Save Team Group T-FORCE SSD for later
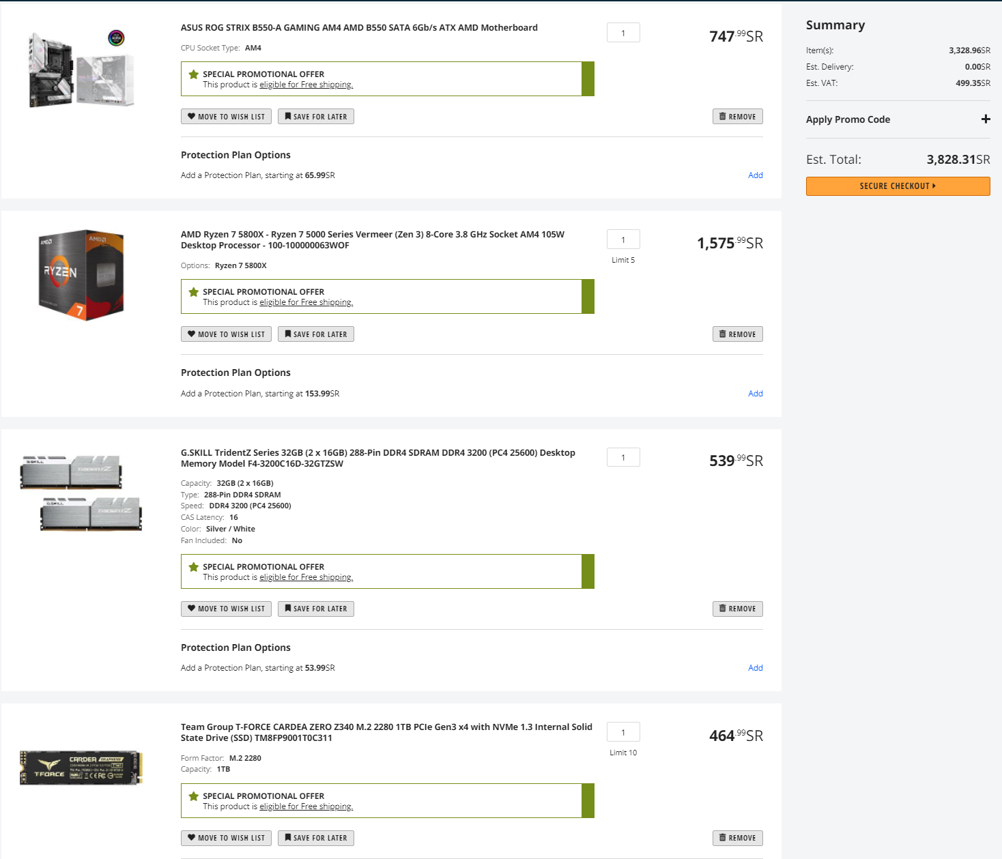The image size is (1002, 859). 316,838
